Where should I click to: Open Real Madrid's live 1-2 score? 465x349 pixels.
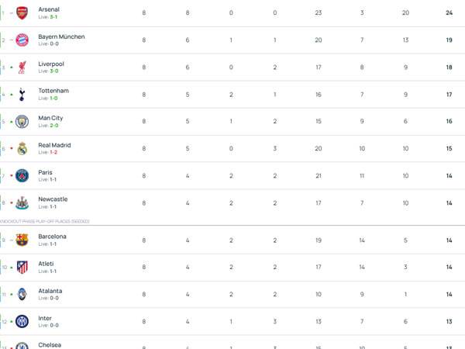[x=48, y=153]
